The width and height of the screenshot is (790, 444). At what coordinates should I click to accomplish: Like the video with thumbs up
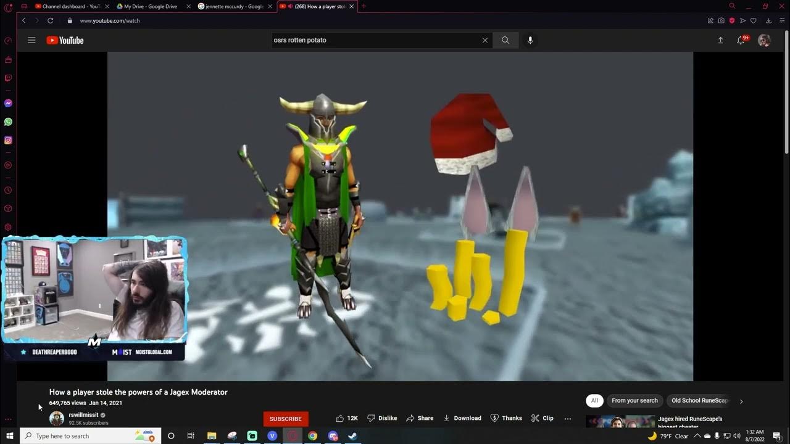[x=347, y=418]
